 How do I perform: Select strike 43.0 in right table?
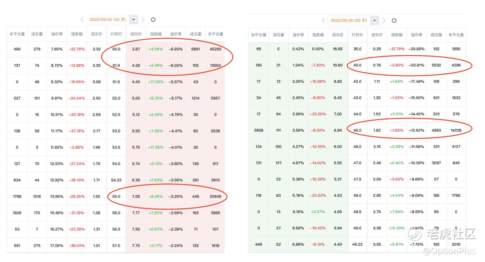[357, 98]
